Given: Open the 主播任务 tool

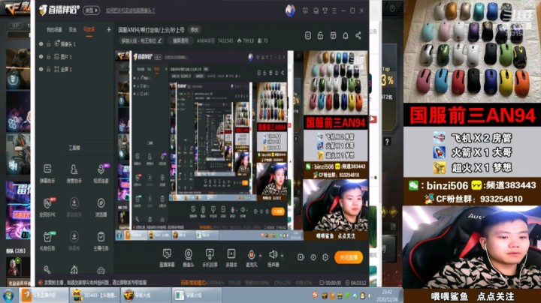Looking at the screenshot, I should coord(101,240).
